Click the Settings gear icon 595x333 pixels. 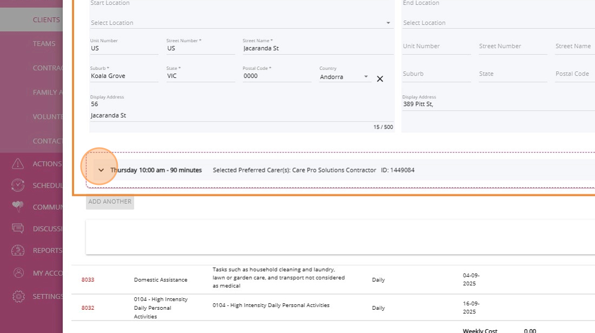click(x=18, y=296)
